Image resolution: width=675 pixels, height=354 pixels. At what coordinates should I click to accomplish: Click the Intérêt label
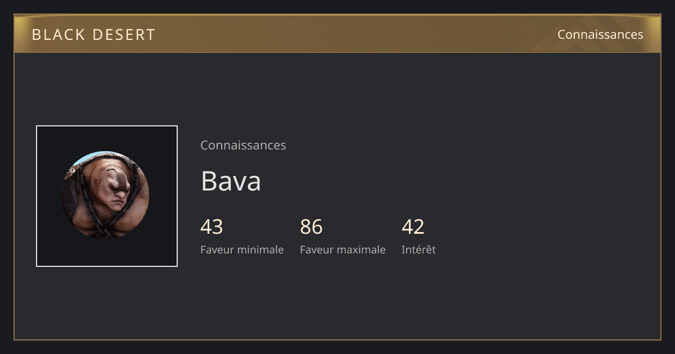click(x=418, y=249)
